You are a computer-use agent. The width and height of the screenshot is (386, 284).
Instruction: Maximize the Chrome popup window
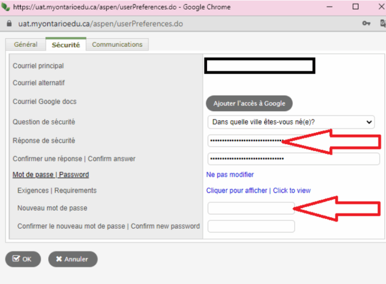click(355, 7)
